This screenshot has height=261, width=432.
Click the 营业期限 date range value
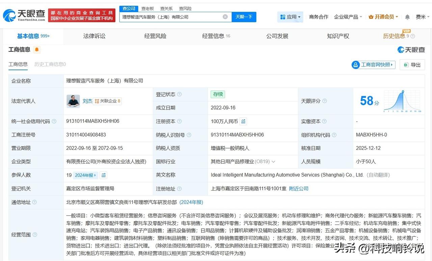[x=94, y=148]
